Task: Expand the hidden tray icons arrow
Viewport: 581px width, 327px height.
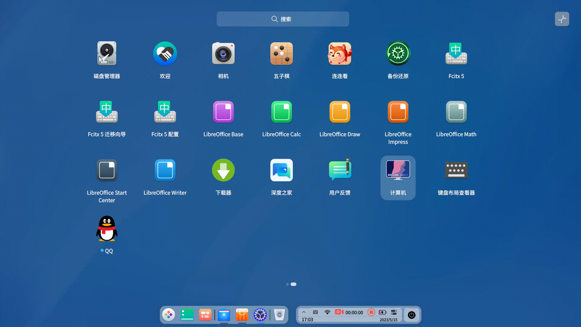Action: click(304, 312)
